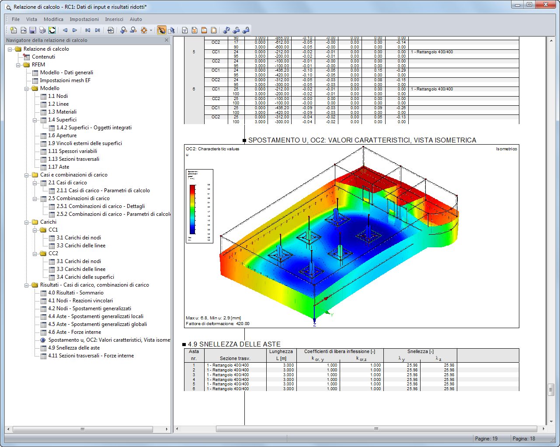The image size is (560, 447).
Task: Click the orange four-arrow fit view icon
Action: (144, 30)
